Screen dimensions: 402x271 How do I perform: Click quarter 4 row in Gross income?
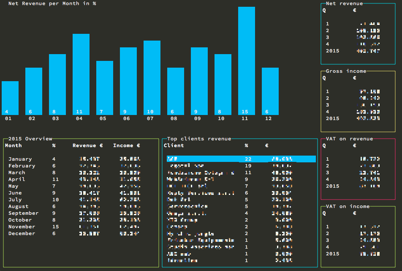tap(353, 112)
